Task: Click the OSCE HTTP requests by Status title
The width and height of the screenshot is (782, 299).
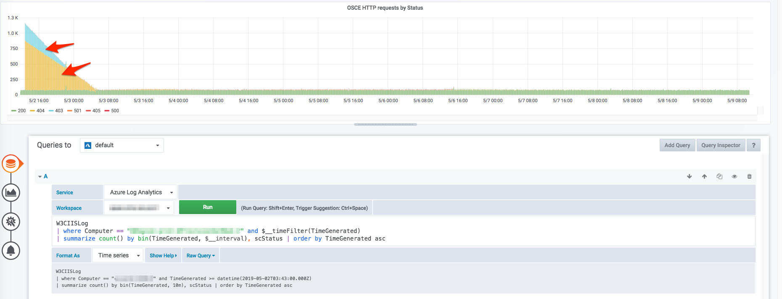Action: pos(385,8)
